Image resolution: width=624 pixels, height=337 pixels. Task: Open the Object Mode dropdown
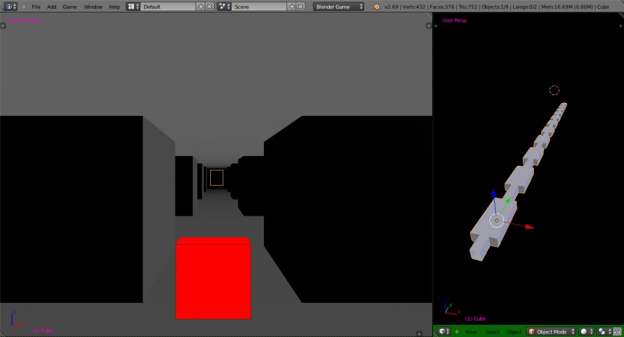551,332
